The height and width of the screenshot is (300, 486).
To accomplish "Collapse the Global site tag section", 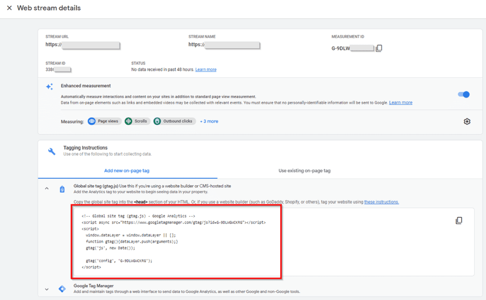I will coord(47,189).
